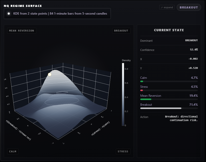This screenshot has width=206, height=162.
Task: Click the 71.4% Breakout value
Action: point(193,105)
